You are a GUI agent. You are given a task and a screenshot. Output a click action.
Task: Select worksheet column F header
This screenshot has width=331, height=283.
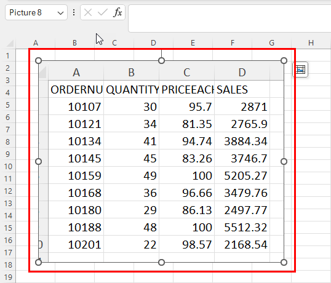pos(232,43)
